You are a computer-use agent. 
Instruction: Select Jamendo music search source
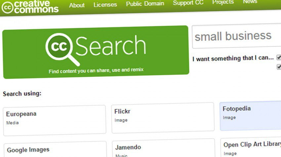[163, 148]
